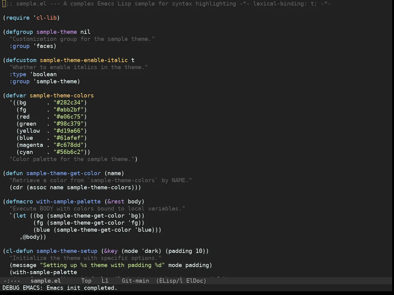Screen dimensions: 394x295
Task: Click the "Initialize the theme with specific options." docstring
Action: (x=86, y=258)
